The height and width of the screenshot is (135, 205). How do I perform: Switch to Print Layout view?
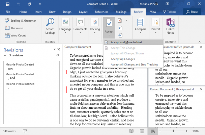coord(142,131)
